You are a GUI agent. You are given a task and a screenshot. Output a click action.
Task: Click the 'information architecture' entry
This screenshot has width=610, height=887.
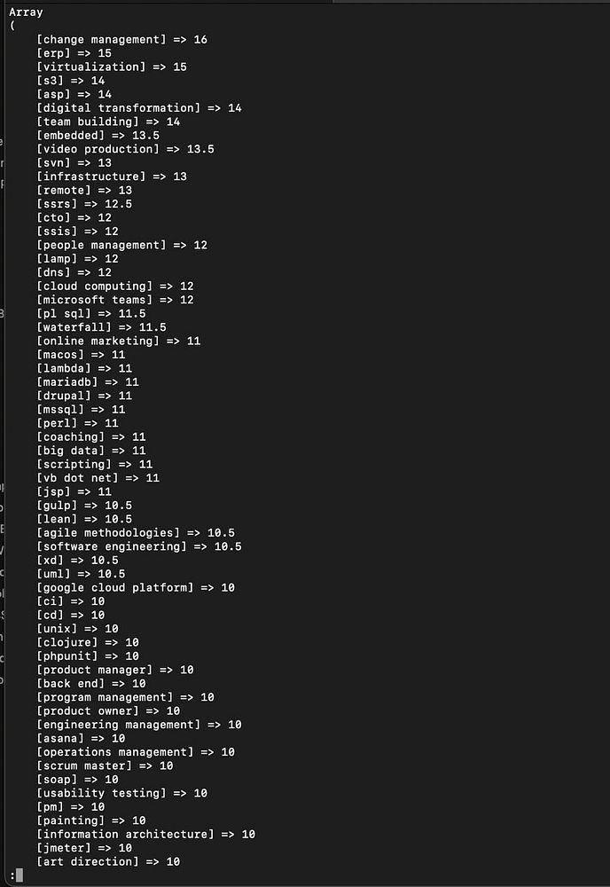[x=145, y=834]
